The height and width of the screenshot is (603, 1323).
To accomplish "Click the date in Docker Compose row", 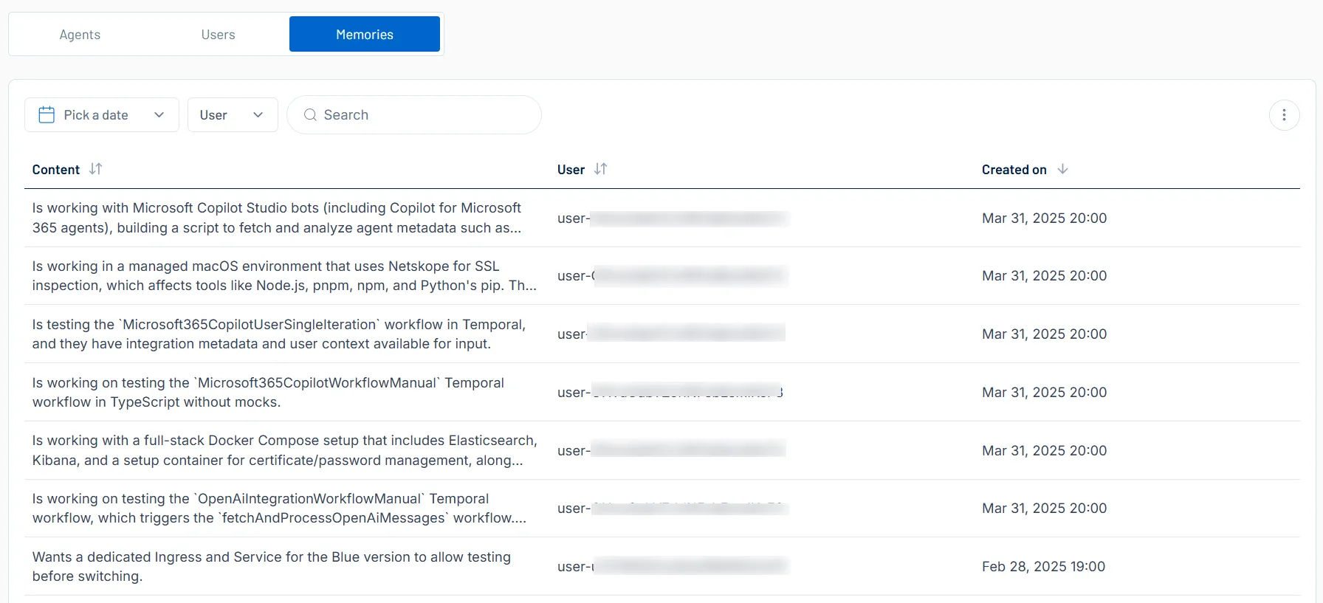I will point(1044,451).
